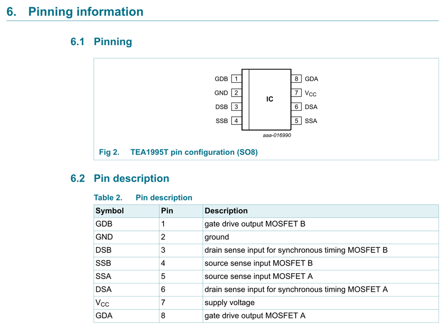
Task: Click 'source sense input MOSFET A' cell
Action: (x=259, y=276)
